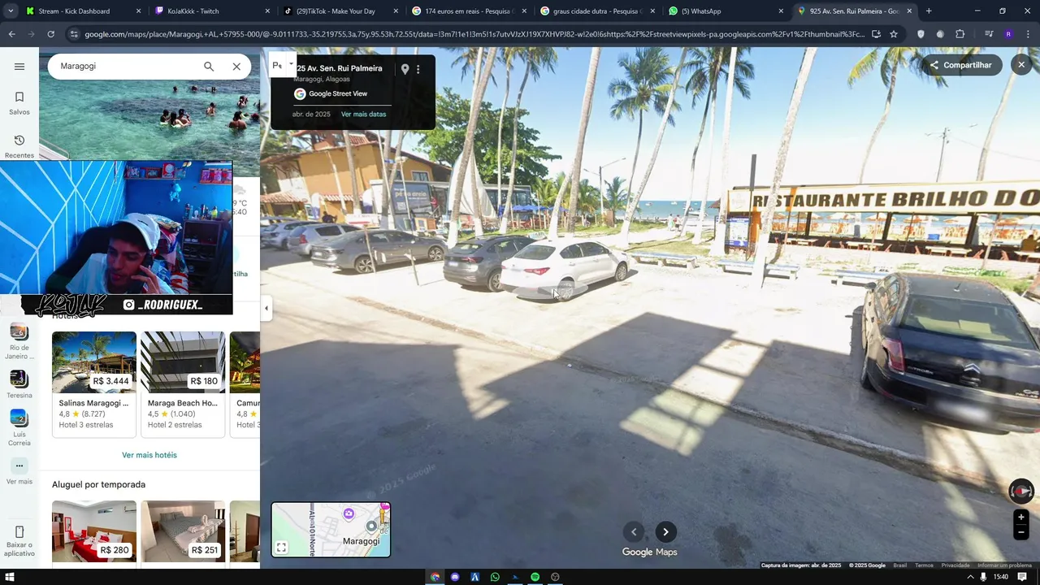The height and width of the screenshot is (585, 1040).
Task: Bookmark this page with the star
Action: (894, 34)
